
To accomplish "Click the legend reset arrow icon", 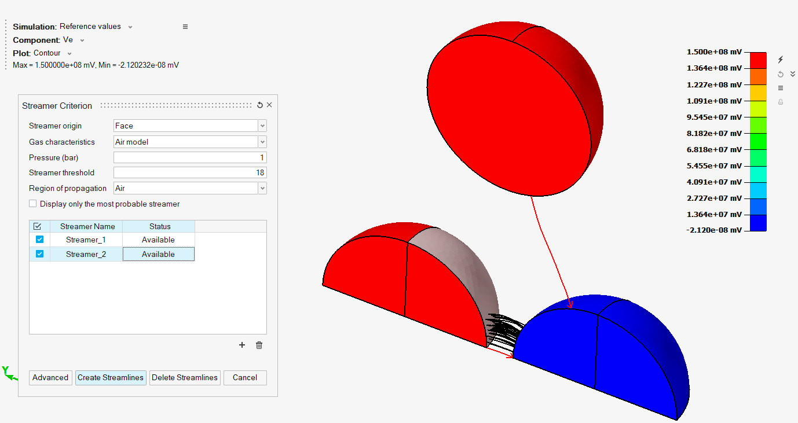I will tap(781, 74).
